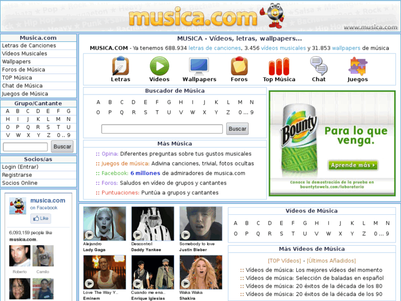The width and height of the screenshot is (401, 301).
Task: Play Justin Bieber Somebody to love thumbnail
Action: pyautogui.click(x=201, y=224)
